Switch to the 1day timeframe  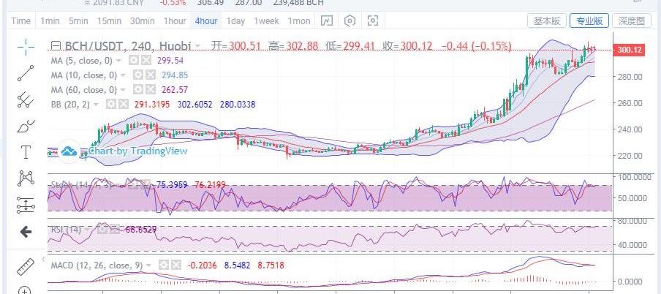(235, 21)
